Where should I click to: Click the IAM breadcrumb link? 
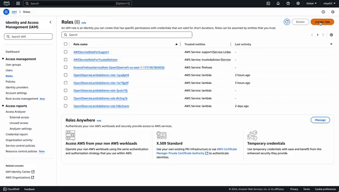point(14,12)
